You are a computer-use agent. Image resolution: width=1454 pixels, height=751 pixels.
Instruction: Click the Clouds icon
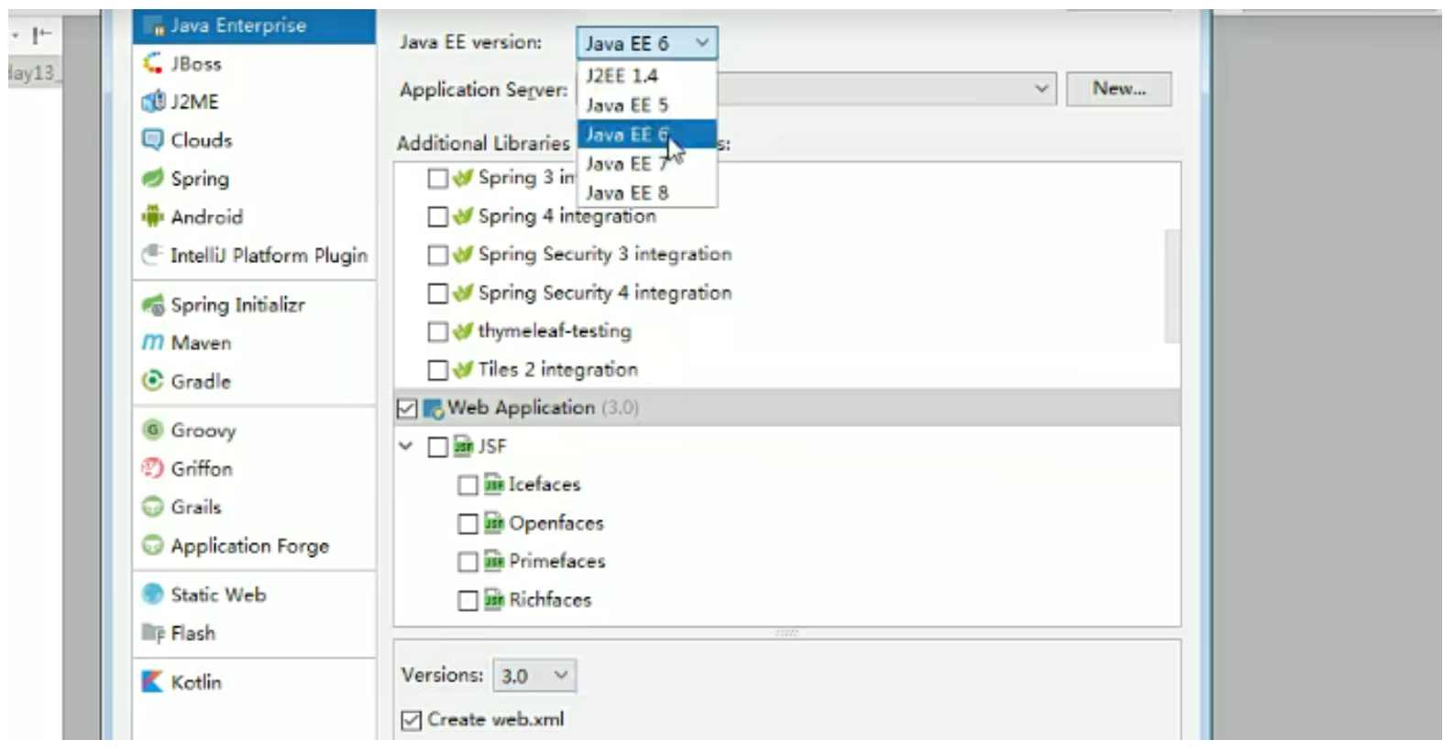tap(153, 140)
